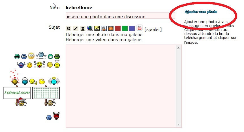This screenshot has width=244, height=132.
Task: Insert the angel smiley with wings
Action: coord(53,81)
